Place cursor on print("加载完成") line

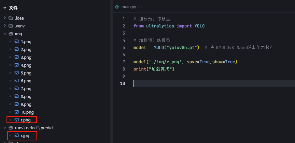click(154, 69)
